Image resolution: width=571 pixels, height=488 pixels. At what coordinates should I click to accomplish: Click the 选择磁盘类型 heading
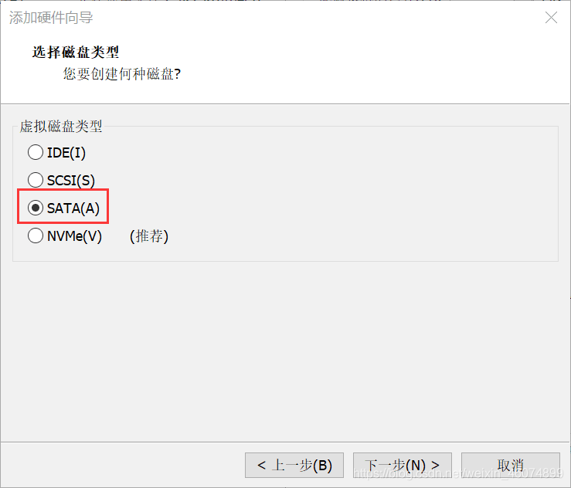[x=76, y=52]
